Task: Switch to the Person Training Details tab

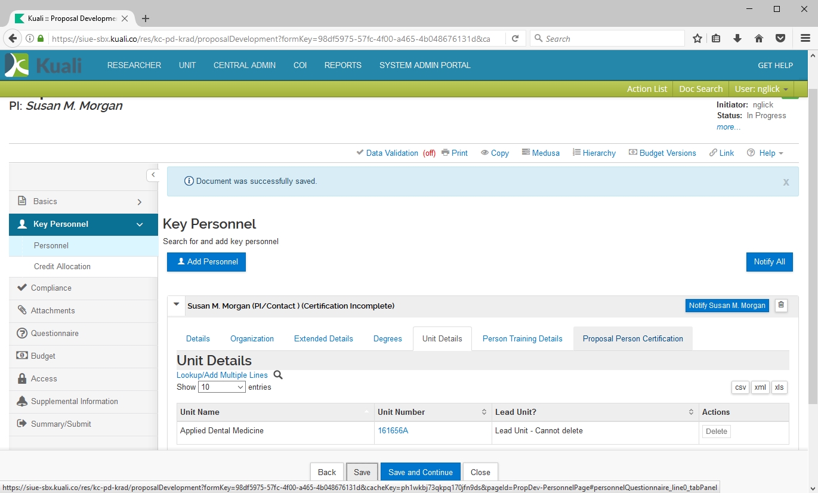Action: point(522,338)
